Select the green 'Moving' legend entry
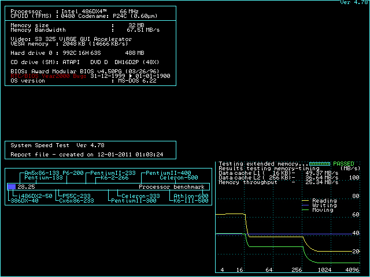370x277 pixels. tap(317, 210)
